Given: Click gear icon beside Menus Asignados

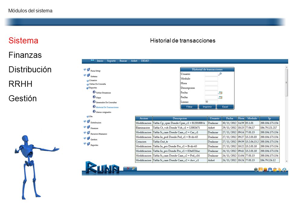Looking at the screenshot, I should point(94,111).
